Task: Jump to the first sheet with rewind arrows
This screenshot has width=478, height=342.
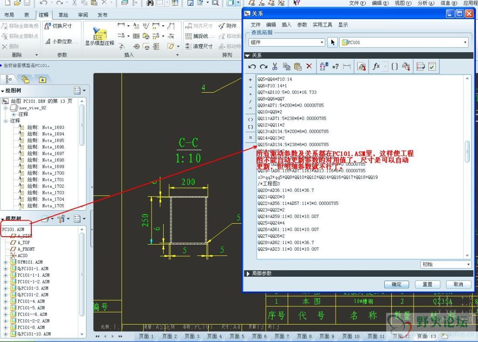Action: coord(97,336)
